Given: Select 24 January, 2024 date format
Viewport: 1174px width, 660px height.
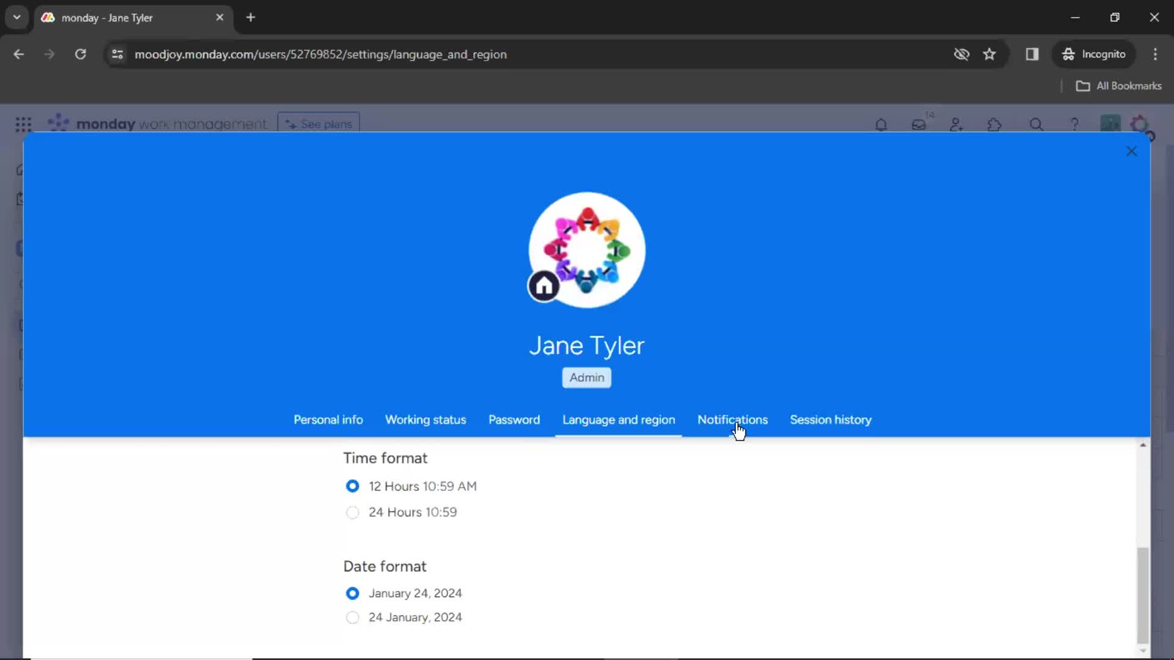Looking at the screenshot, I should pos(352,617).
